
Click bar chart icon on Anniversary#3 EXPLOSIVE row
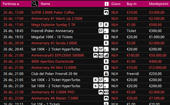click(106, 55)
